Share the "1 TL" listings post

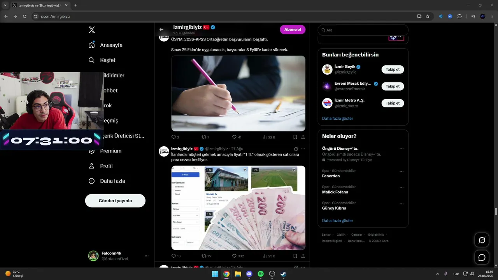click(x=303, y=256)
